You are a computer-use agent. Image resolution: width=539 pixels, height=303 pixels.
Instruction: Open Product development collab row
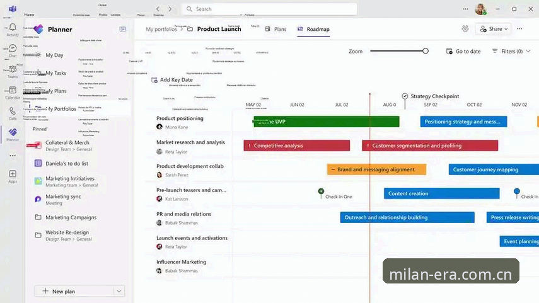190,166
